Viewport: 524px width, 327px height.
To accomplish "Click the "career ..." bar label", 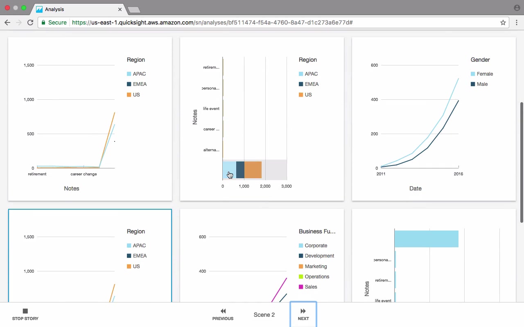I will coord(211,129).
